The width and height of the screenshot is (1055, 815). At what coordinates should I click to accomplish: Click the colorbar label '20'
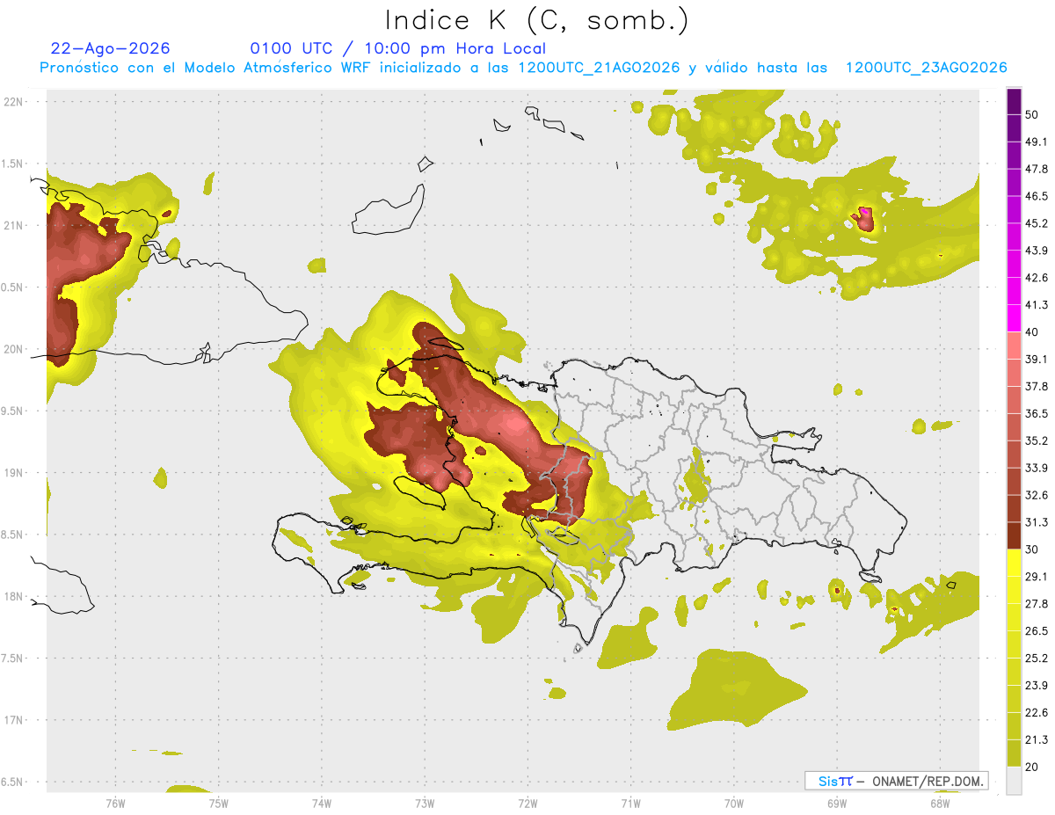point(1033,767)
